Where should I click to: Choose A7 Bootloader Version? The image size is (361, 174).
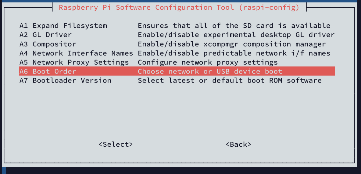[x=65, y=81]
